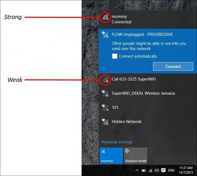197x176 pixels.
Task: Toggle the mommy Wi-Fi quick action tile
Action: pos(111,156)
